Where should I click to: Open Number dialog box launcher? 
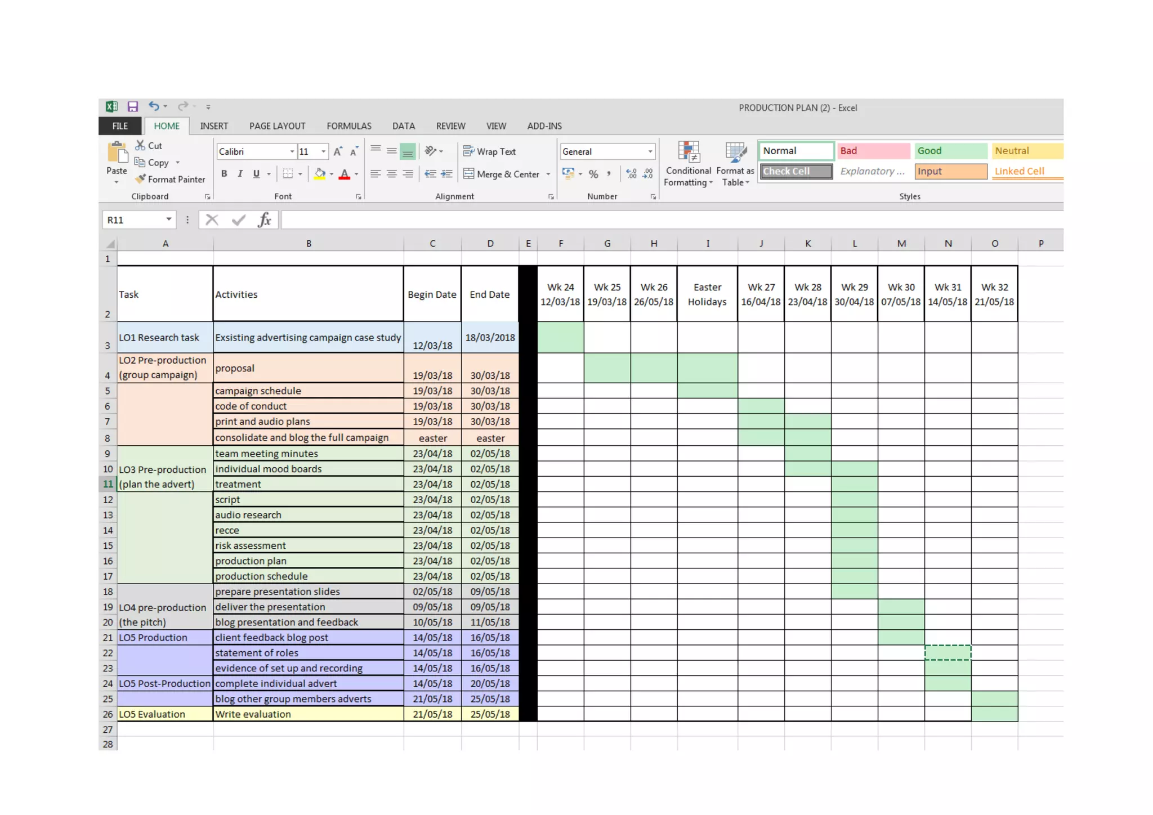(x=653, y=197)
